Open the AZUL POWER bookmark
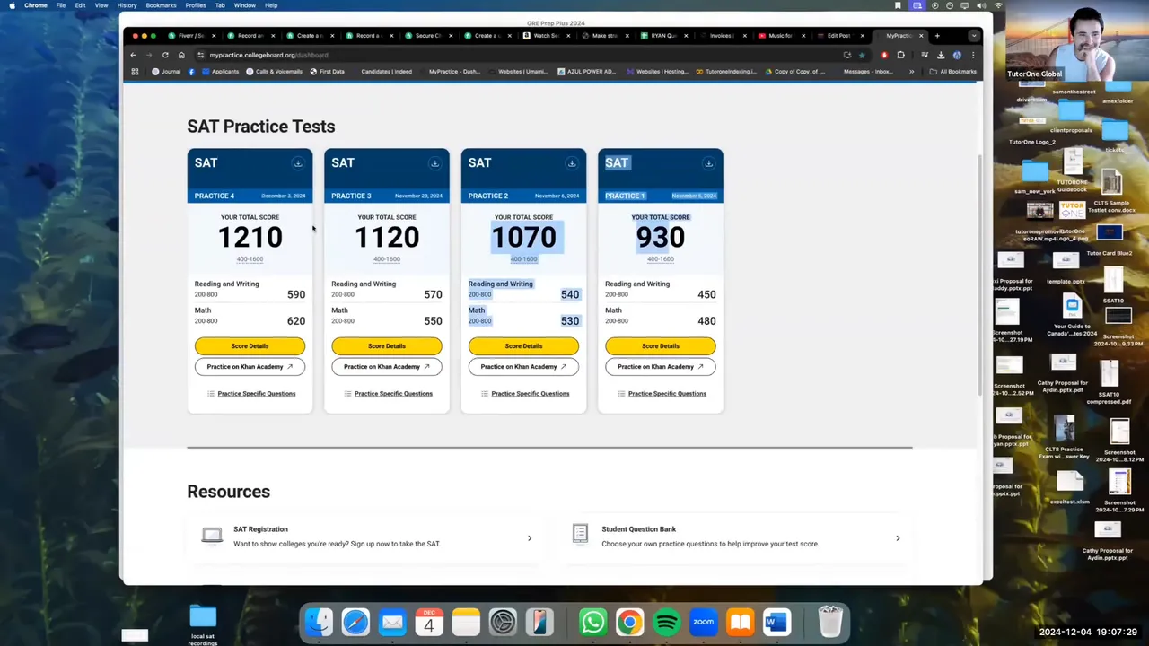1149x646 pixels. pos(586,72)
